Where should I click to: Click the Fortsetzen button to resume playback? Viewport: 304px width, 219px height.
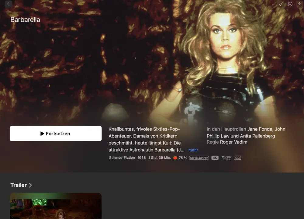coord(56,134)
